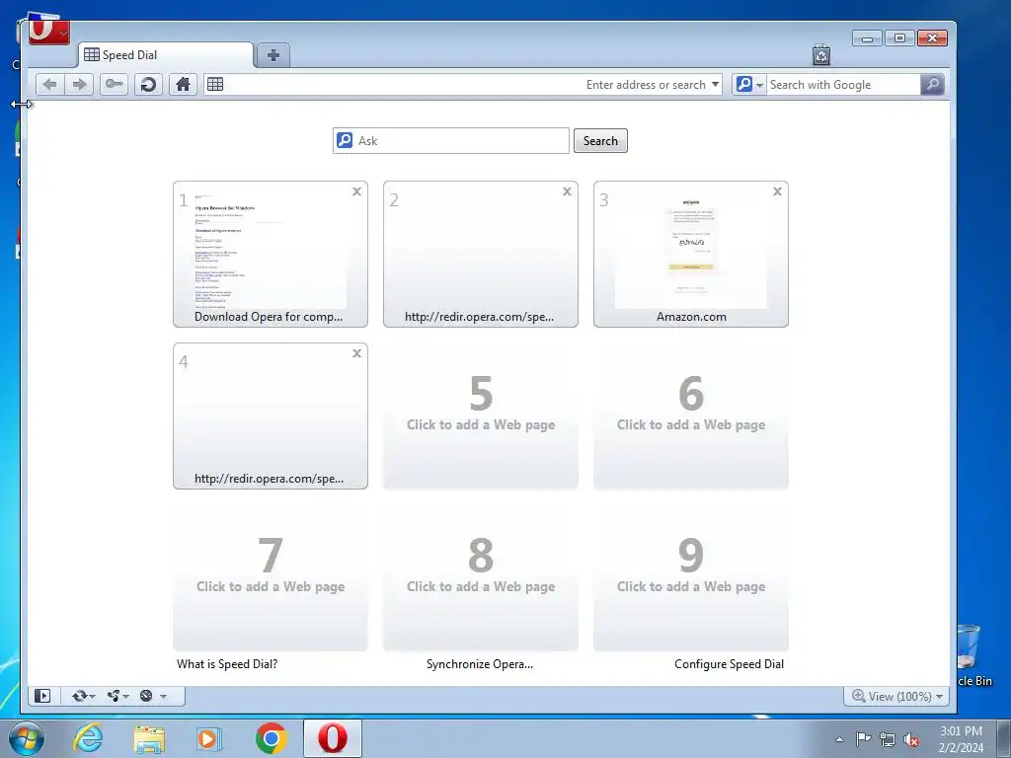Image resolution: width=1011 pixels, height=758 pixels.
Task: Open the What is Speed Dial? link
Action: (x=227, y=664)
